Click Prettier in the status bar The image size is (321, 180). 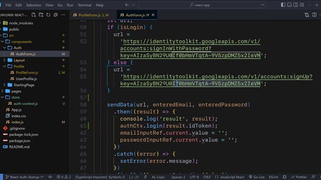(x=299, y=177)
